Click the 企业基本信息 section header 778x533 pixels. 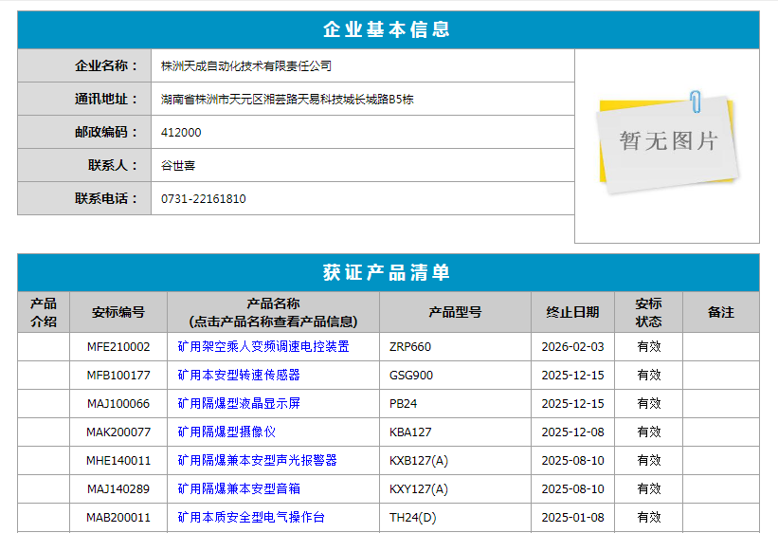388,29
